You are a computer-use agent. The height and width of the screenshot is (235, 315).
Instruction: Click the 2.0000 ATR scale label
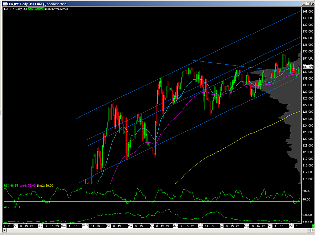307,215
